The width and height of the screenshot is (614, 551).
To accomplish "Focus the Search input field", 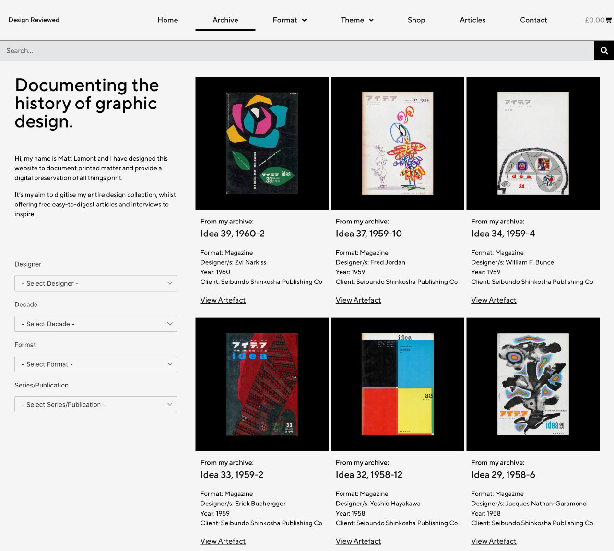I will (297, 50).
